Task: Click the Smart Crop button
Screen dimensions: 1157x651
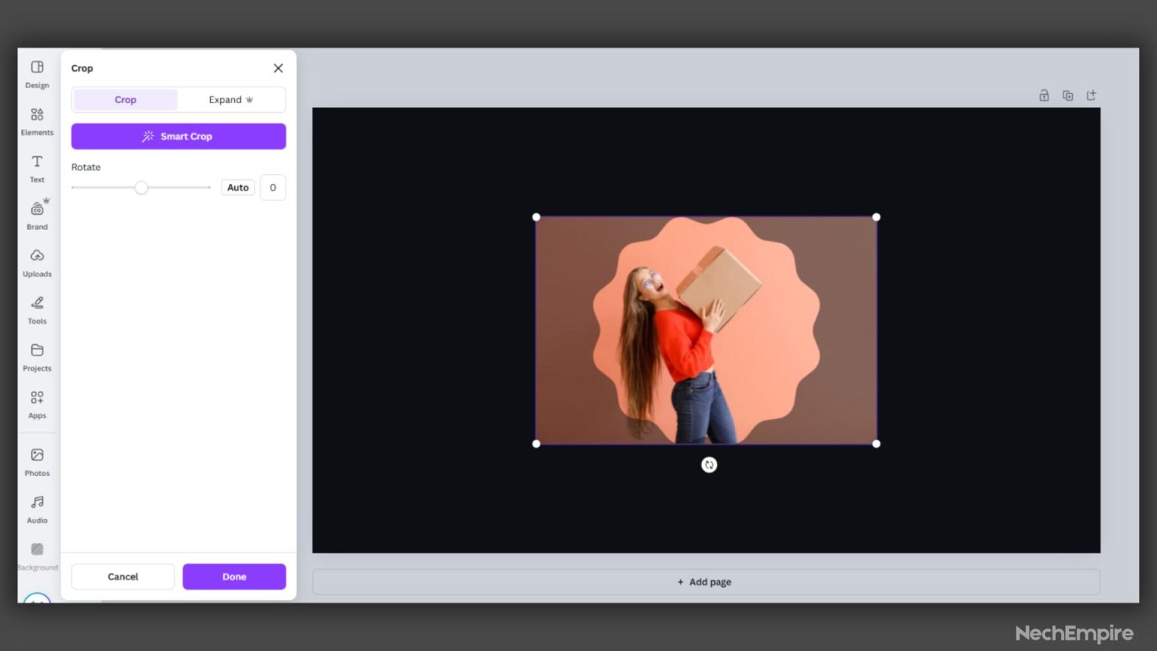Action: click(178, 136)
